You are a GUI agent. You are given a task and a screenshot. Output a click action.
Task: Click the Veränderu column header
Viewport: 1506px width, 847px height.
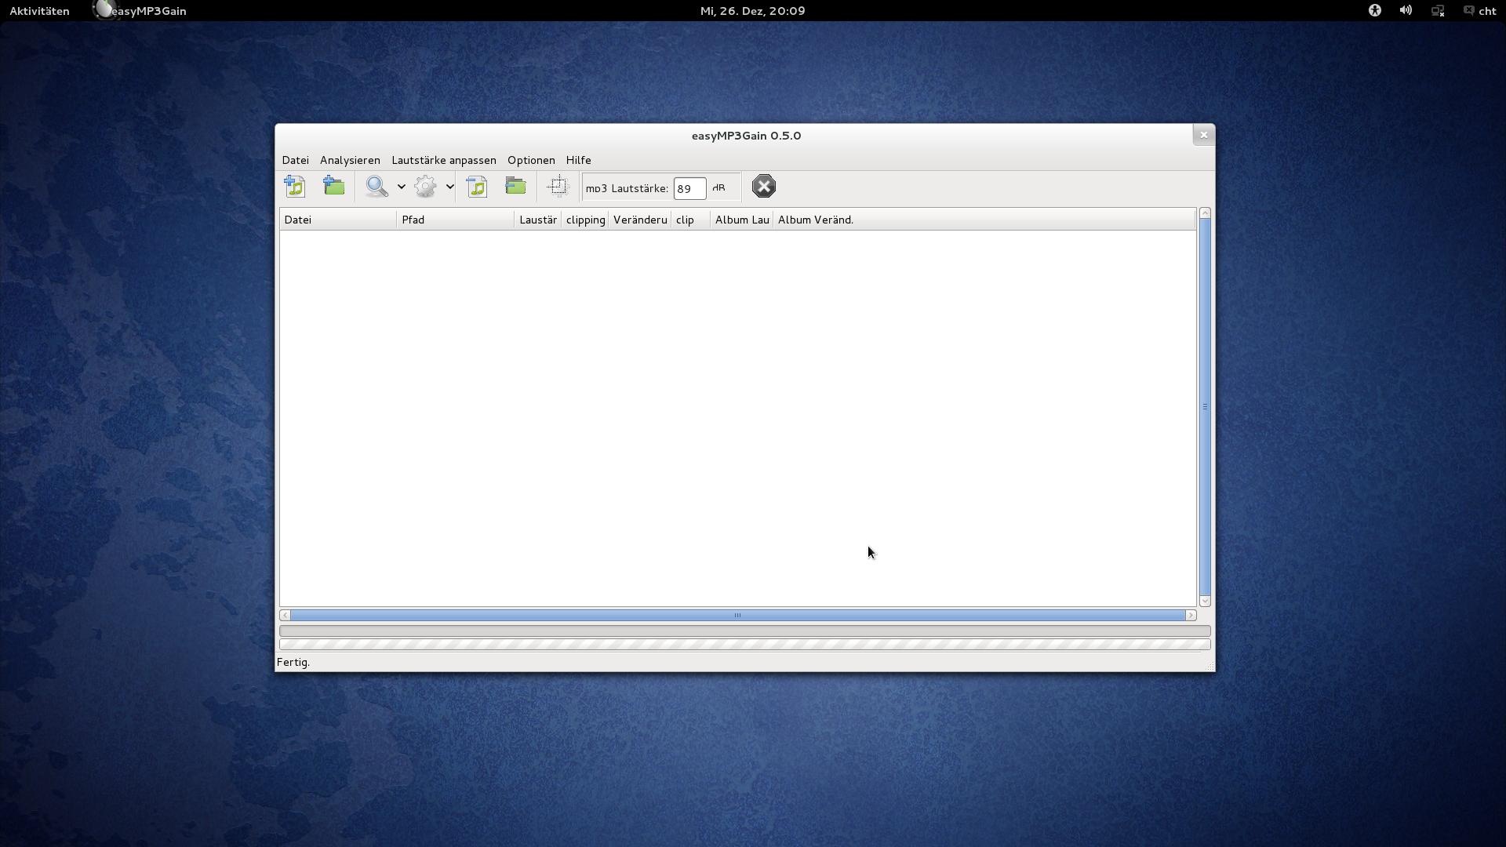point(640,220)
